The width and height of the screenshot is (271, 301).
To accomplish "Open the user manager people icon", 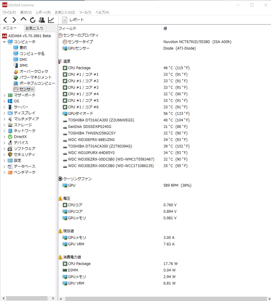I will point(42,20).
